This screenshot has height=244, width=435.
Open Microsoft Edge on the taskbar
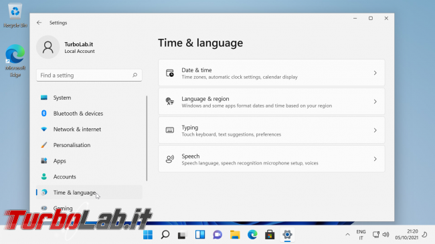coord(252,235)
